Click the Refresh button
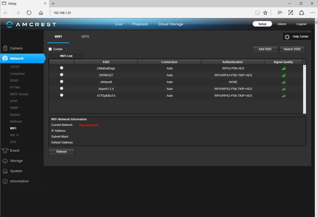Image resolution: width=318 pixels, height=217 pixels. [61, 152]
